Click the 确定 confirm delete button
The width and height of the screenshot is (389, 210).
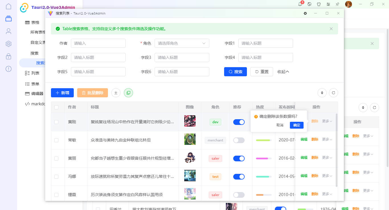296,125
